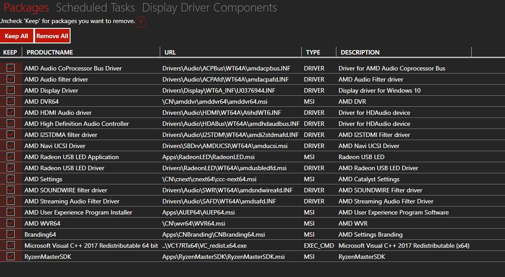Screen dimensions: 505x277
Task: Uncheck Keep for AMD SOUNDWIRE filter driver
Action: pos(11,190)
